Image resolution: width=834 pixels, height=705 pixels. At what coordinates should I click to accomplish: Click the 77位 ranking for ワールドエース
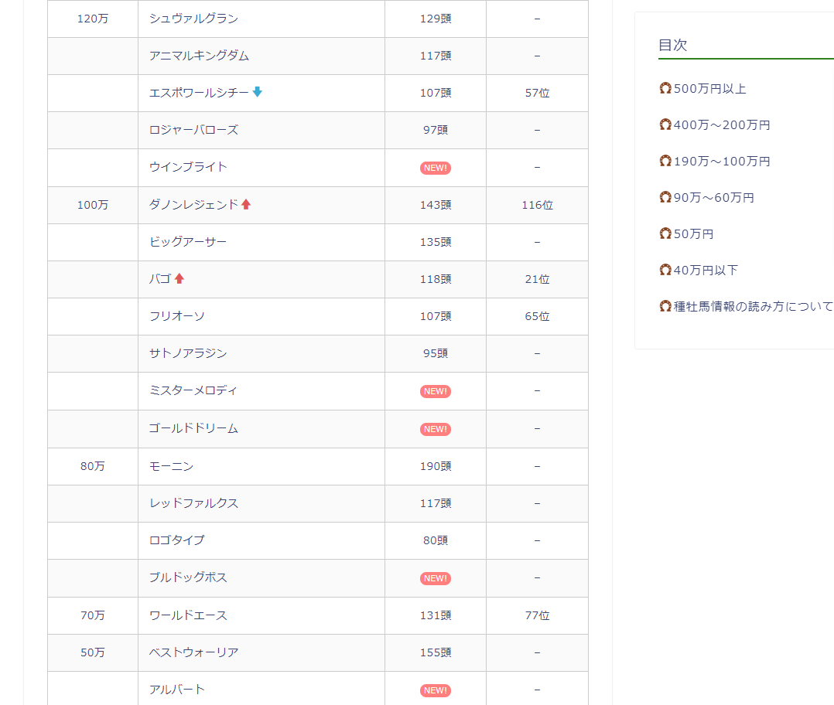pos(537,616)
